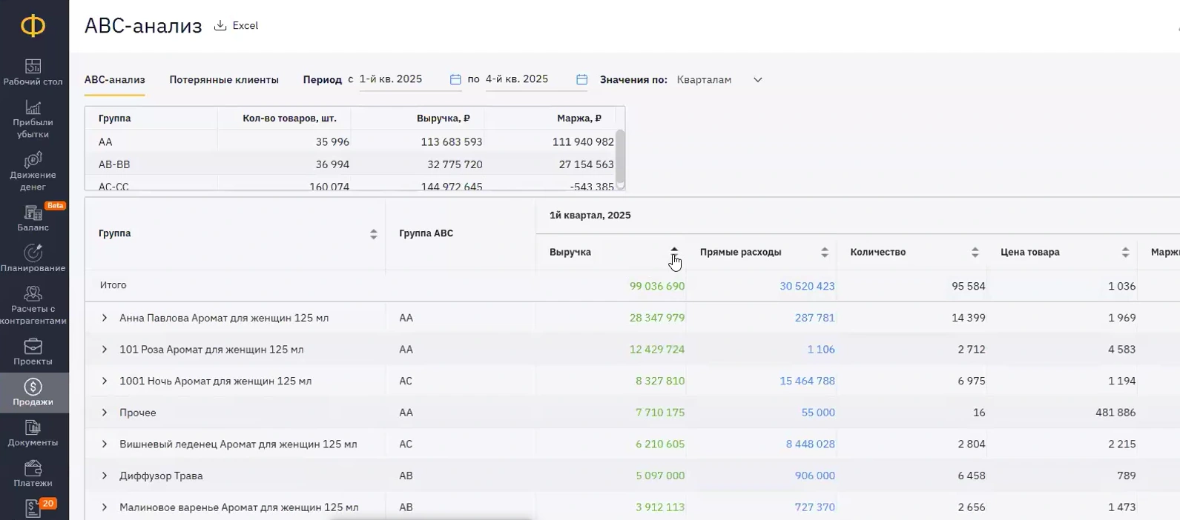Open Баланс Beta section

(33, 219)
